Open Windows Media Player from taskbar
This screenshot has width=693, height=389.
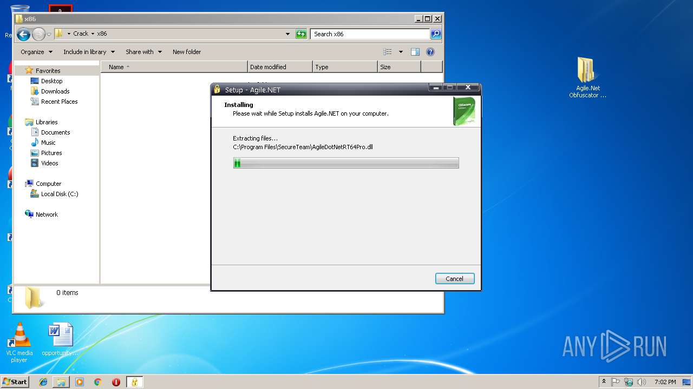(80, 382)
